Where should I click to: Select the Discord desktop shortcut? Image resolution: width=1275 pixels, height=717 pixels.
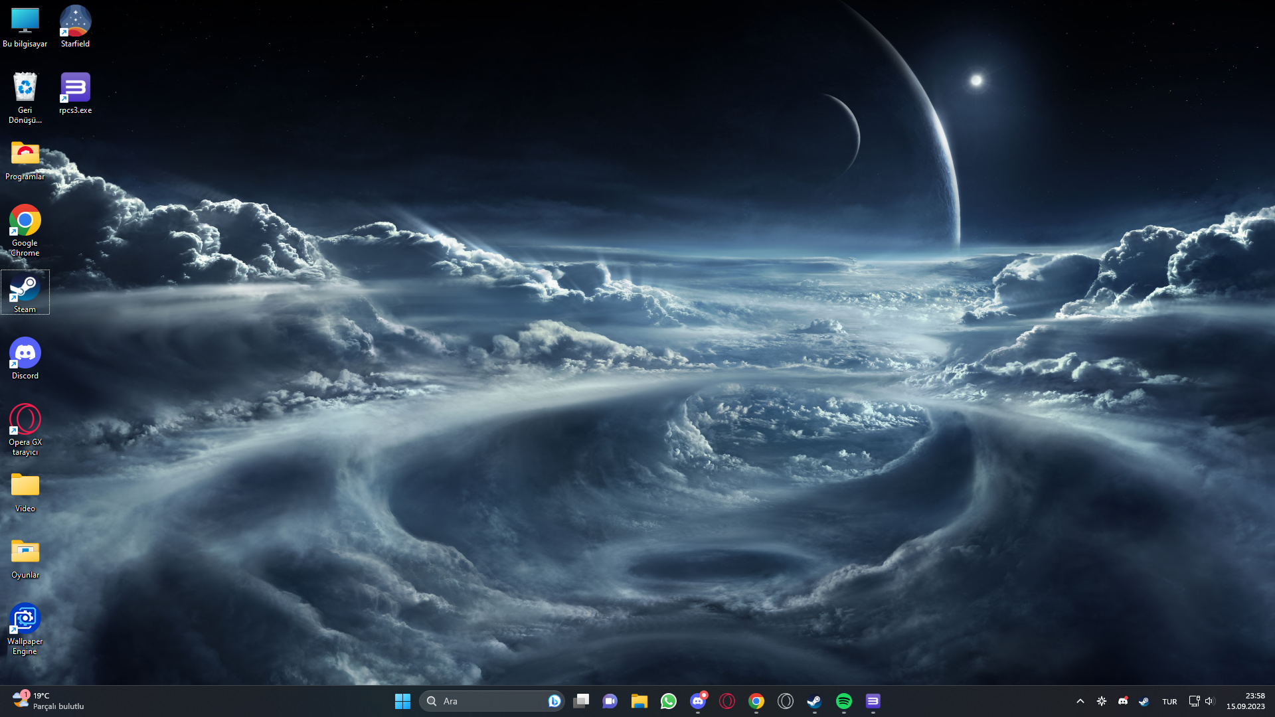pyautogui.click(x=25, y=358)
